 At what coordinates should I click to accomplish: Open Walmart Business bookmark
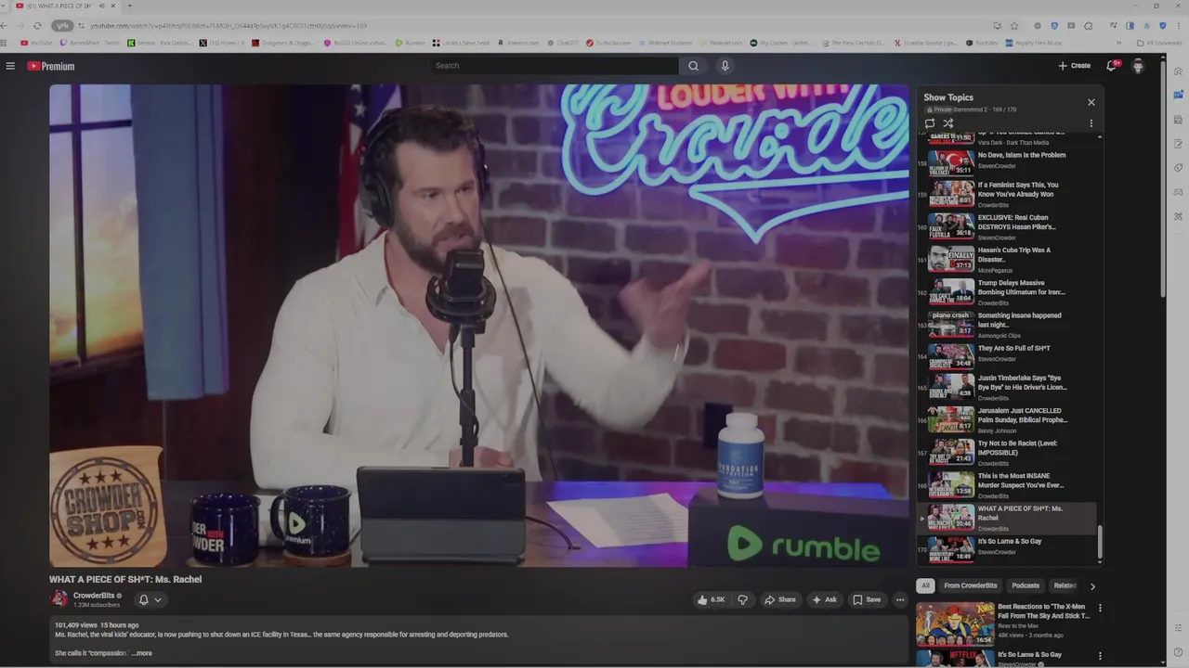pos(665,43)
